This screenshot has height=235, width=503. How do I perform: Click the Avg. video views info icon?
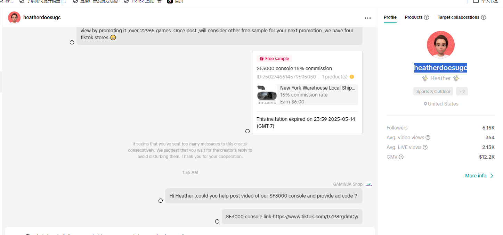428,137
